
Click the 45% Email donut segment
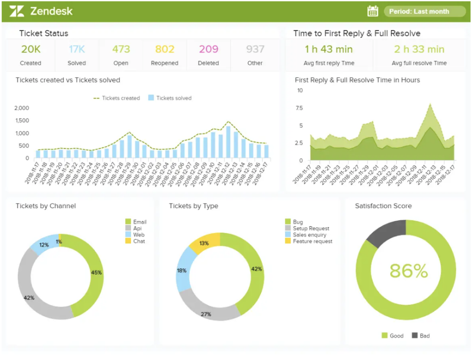pos(96,272)
